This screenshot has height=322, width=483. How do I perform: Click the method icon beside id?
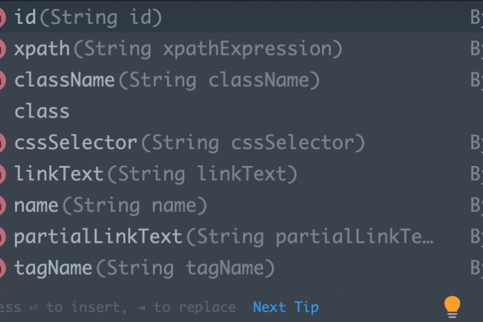pos(2,18)
